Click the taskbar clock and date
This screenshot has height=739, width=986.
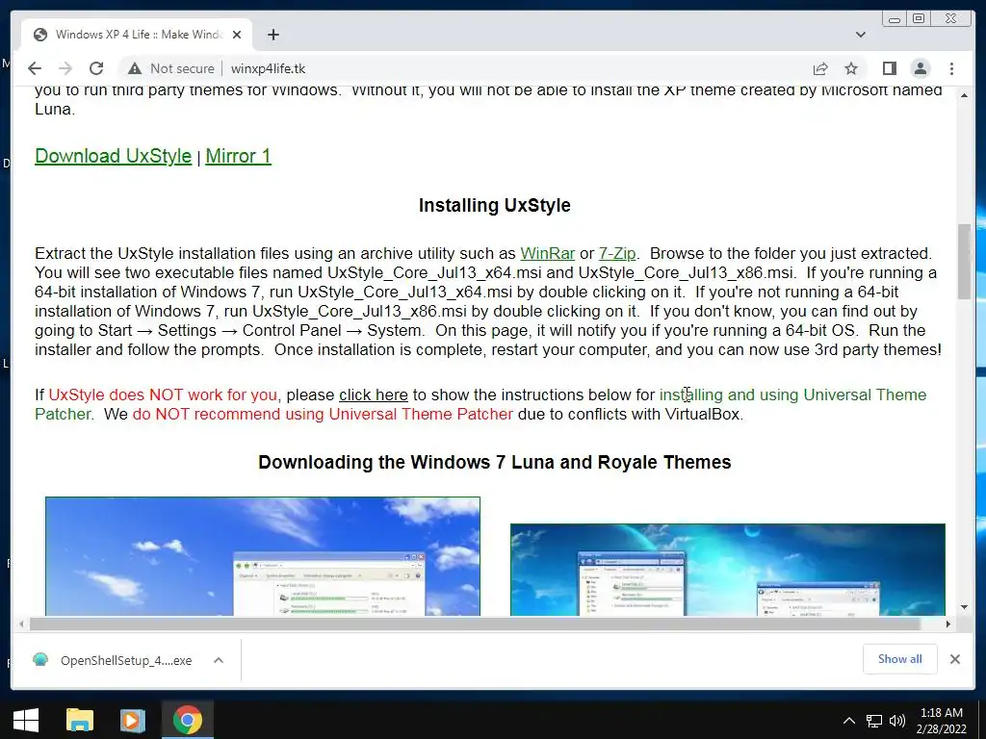942,721
